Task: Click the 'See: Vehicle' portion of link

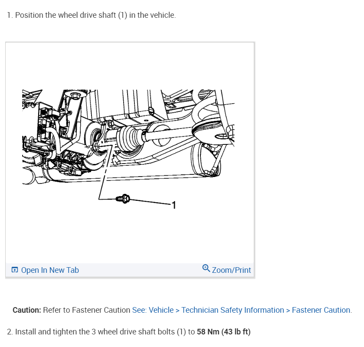Action: coord(153,310)
